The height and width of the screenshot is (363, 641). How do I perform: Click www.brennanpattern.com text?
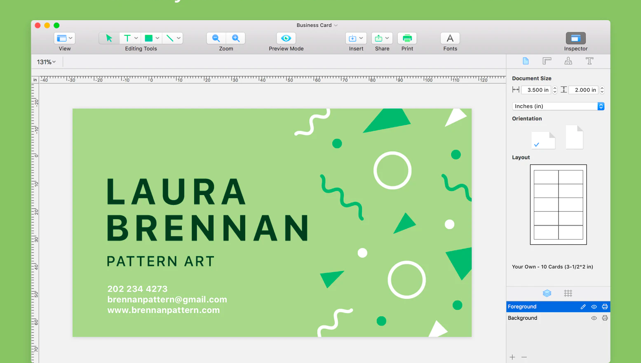(163, 310)
